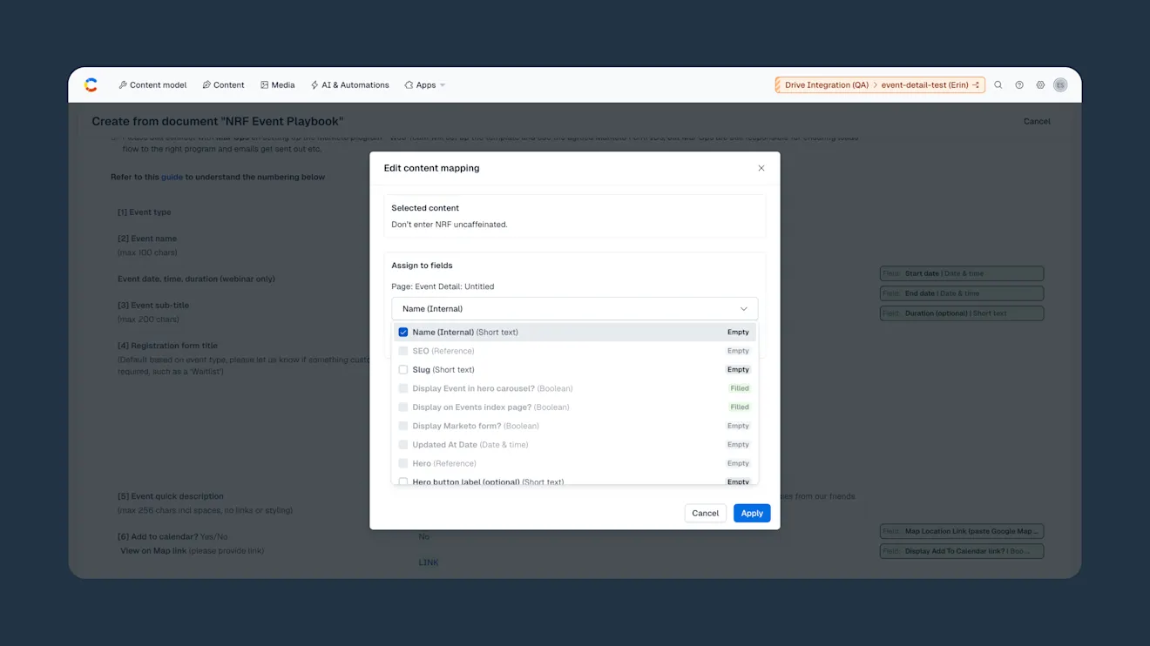Viewport: 1150px width, 646px height.
Task: Open the Media section
Action: (x=277, y=85)
